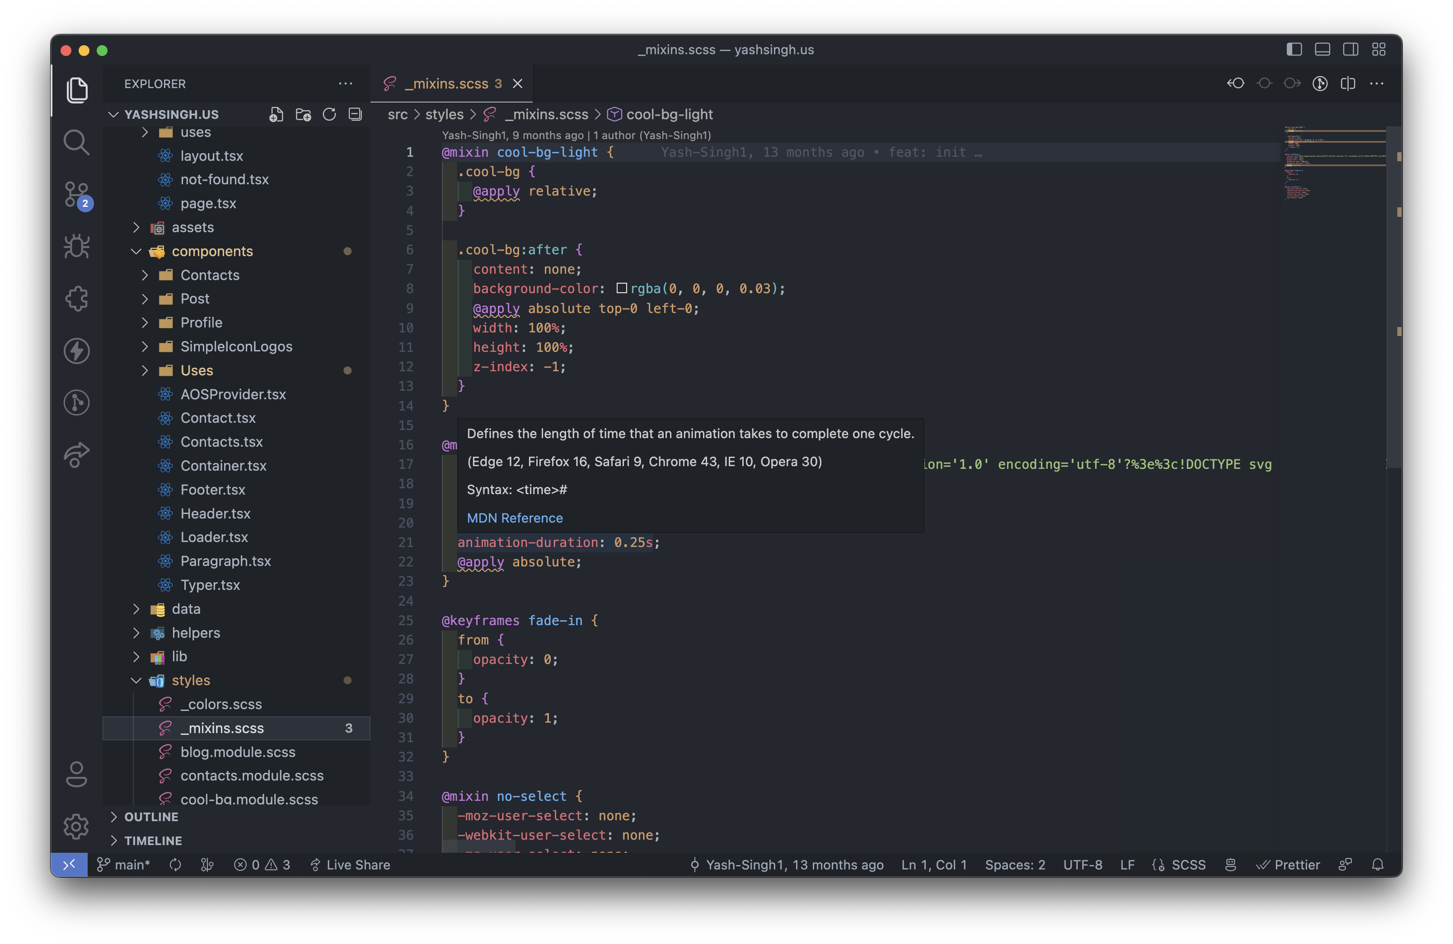Click New Folder icon in Explorer header
1453x944 pixels.
(303, 114)
